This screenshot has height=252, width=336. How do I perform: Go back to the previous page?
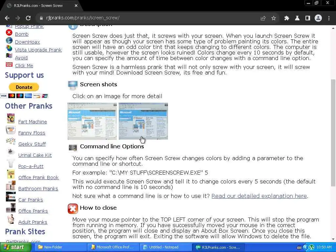[7, 18]
